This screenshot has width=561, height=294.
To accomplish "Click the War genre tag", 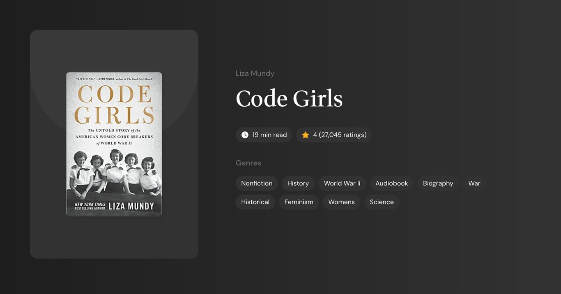I will [474, 183].
